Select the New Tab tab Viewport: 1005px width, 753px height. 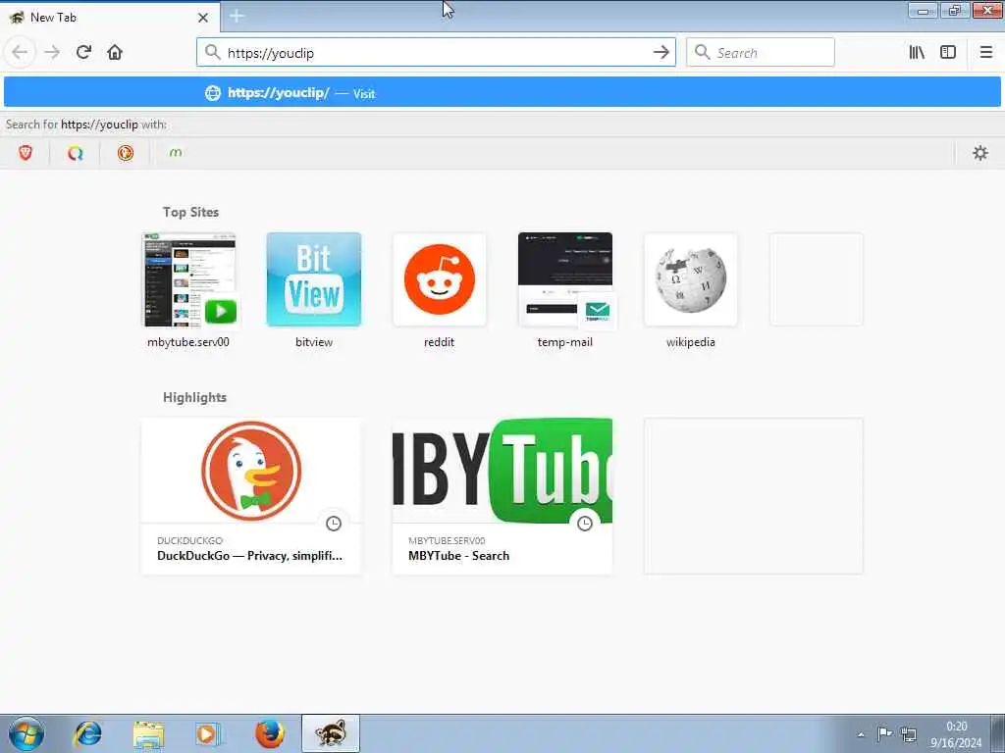[110, 18]
